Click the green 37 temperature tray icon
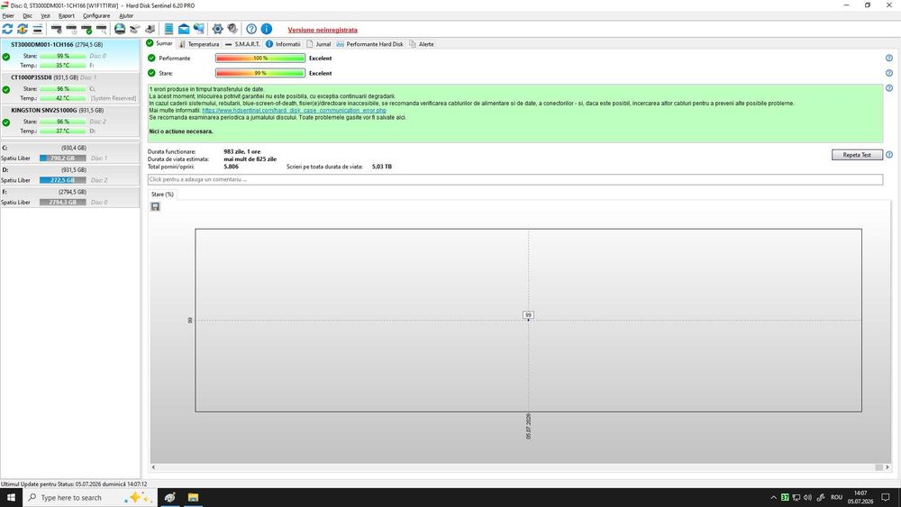This screenshot has width=901, height=507. click(785, 497)
